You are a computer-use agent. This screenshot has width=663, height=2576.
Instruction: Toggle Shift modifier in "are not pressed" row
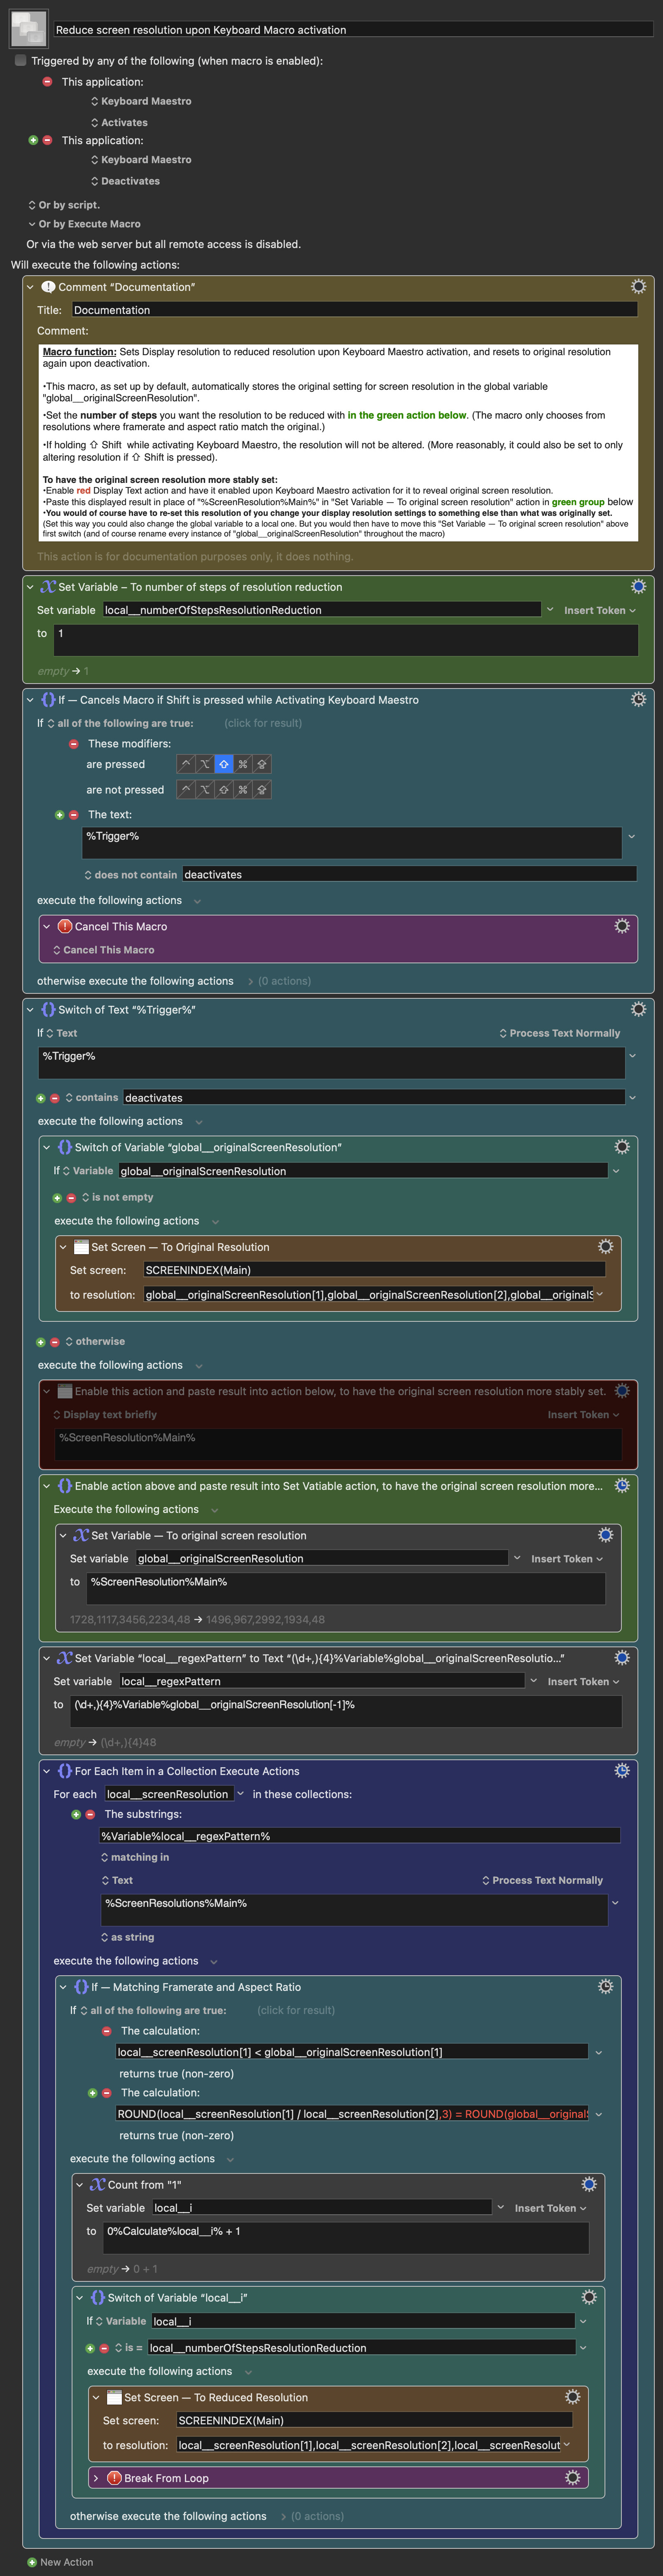pyautogui.click(x=224, y=790)
